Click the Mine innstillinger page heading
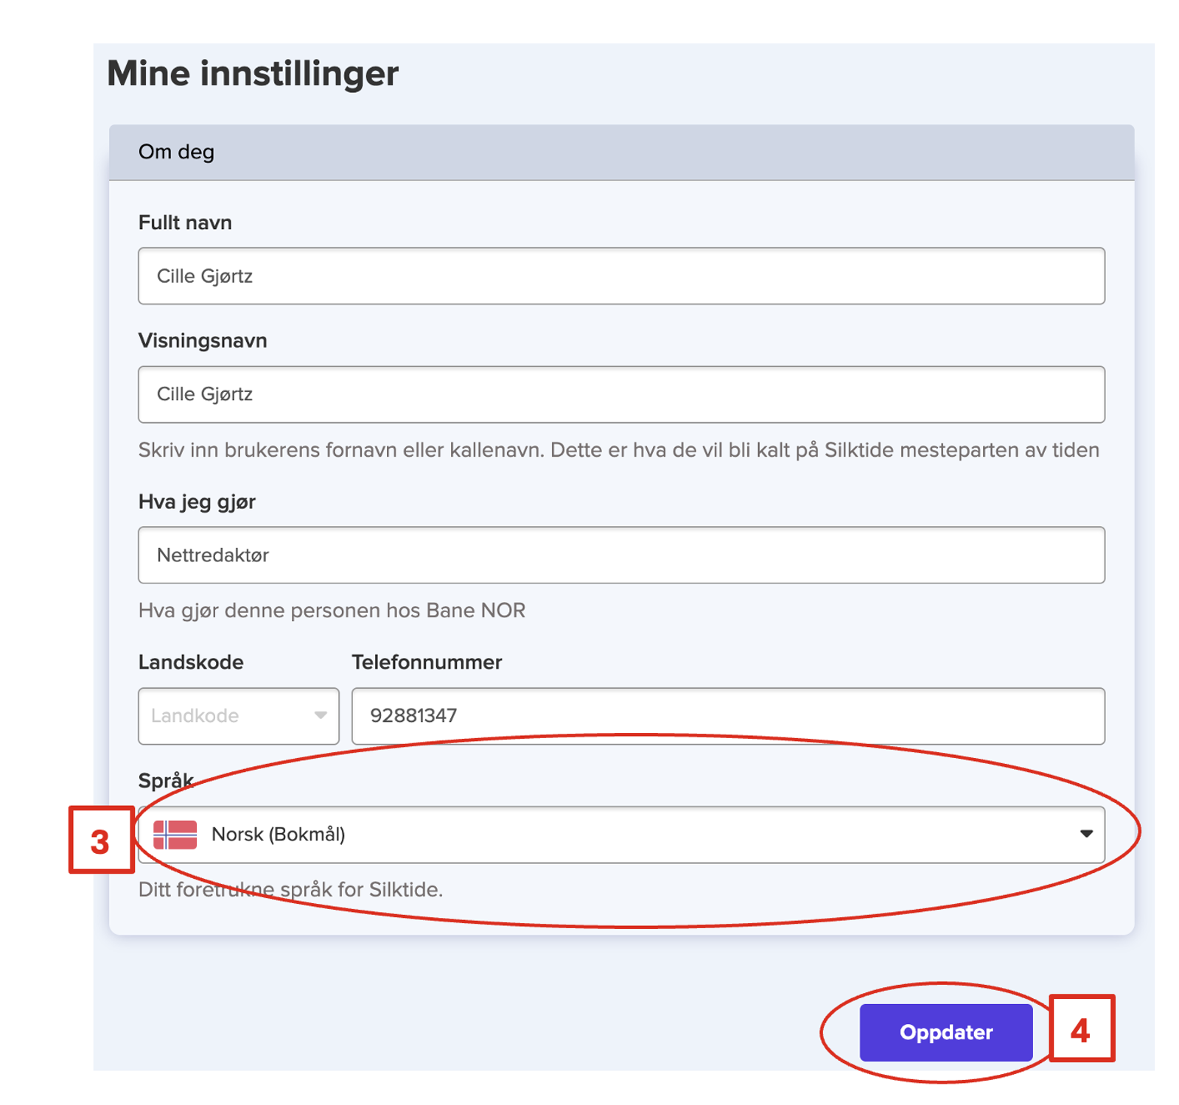Screen dimensions: 1179x1105 pyautogui.click(x=253, y=73)
